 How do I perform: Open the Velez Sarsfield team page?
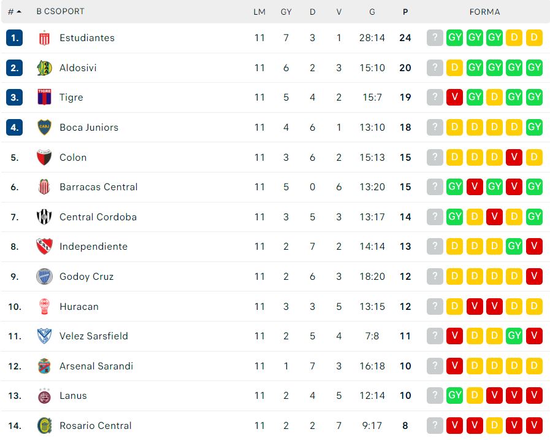point(93,336)
